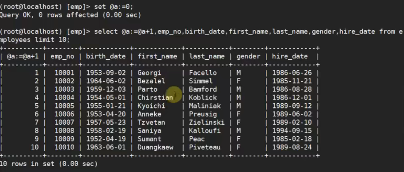Screen dimensions: 404x172
Task: Click last name 'Simmel'
Action: pyautogui.click(x=201, y=81)
